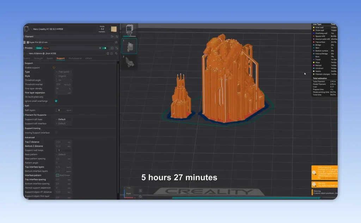The height and width of the screenshot is (223, 361).
Task: Click the compare presets square icon in Process row
Action: [112, 48]
